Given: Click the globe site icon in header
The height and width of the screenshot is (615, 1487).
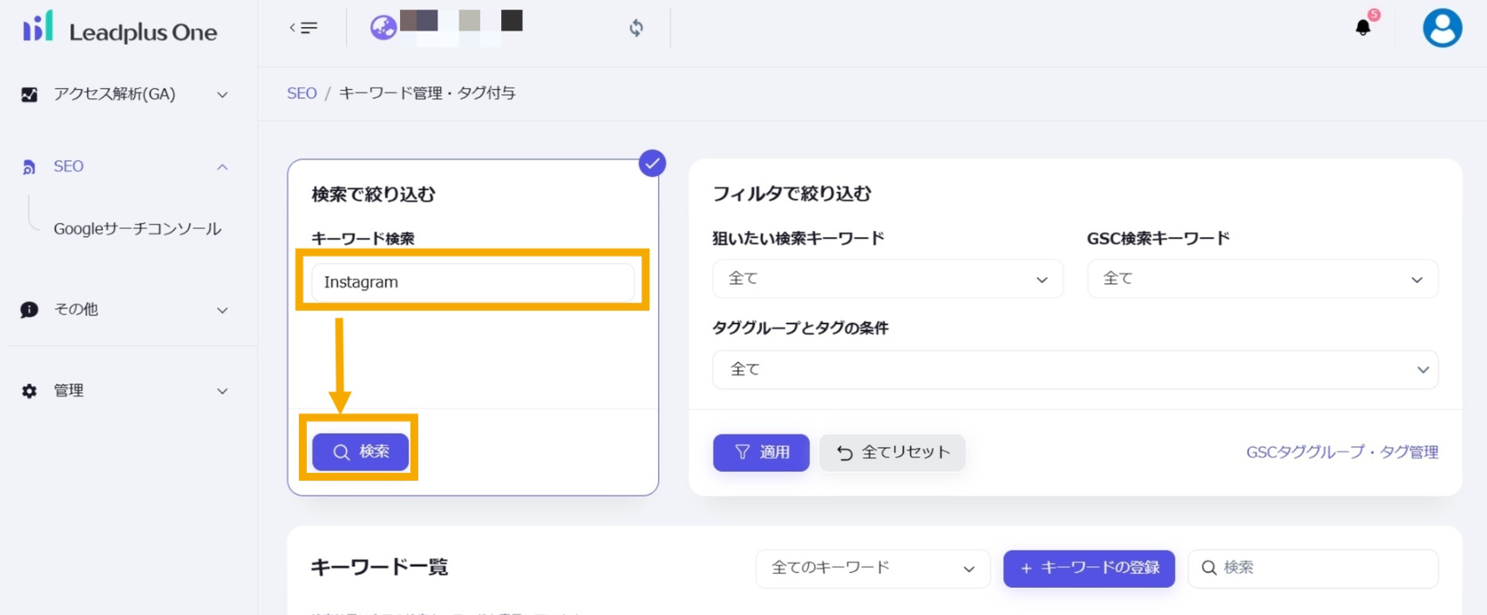Looking at the screenshot, I should (x=383, y=28).
